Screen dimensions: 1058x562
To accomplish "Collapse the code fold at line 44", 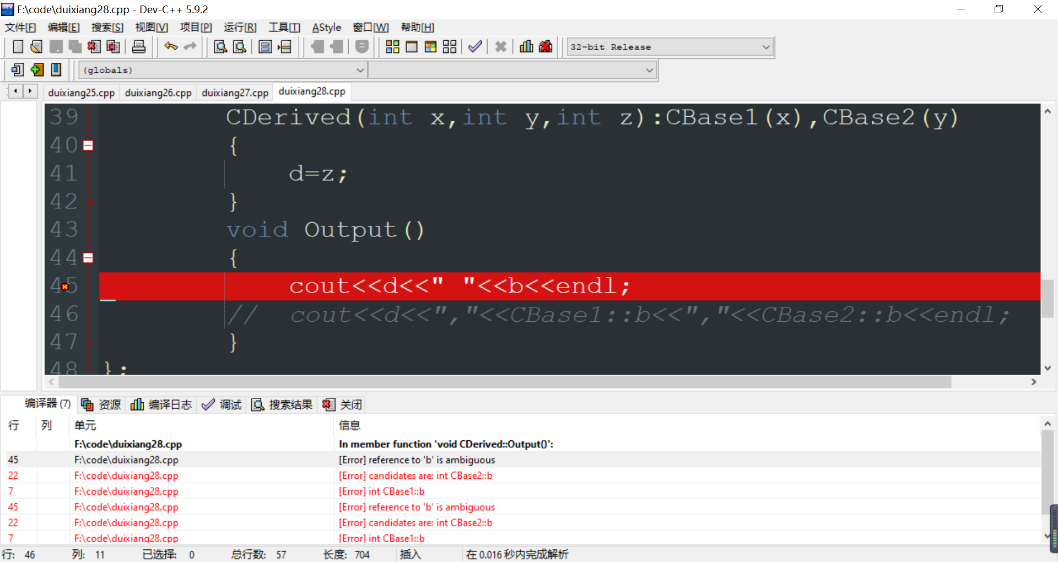I will [x=88, y=258].
